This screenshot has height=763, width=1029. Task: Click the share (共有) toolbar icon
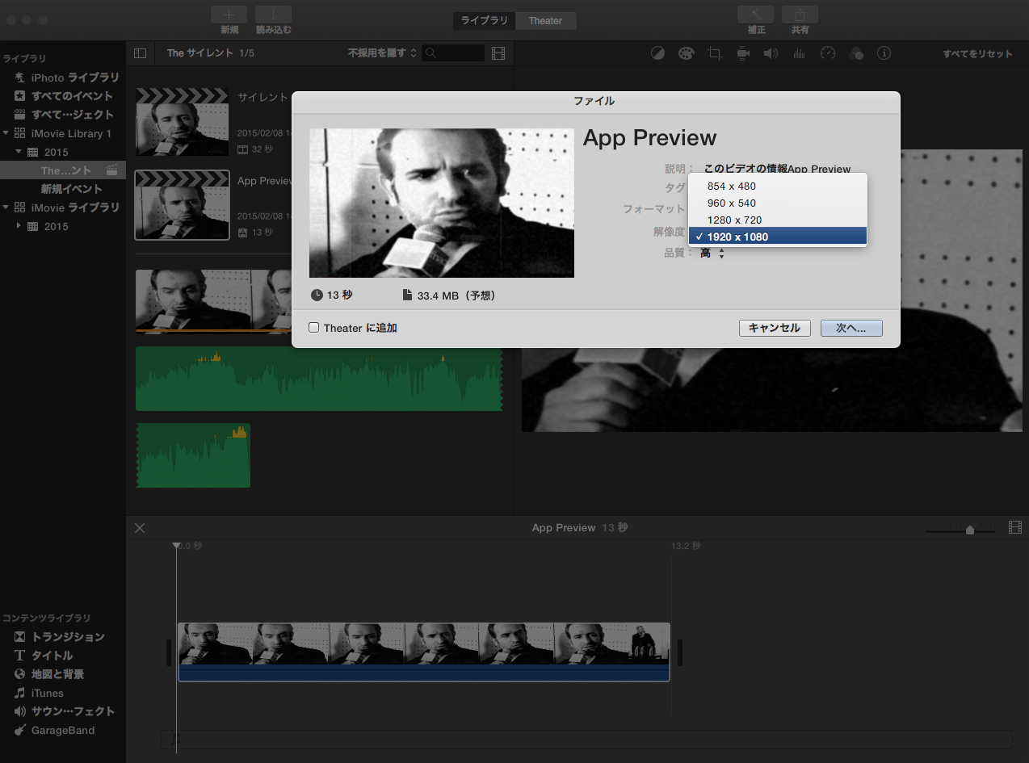tap(800, 15)
